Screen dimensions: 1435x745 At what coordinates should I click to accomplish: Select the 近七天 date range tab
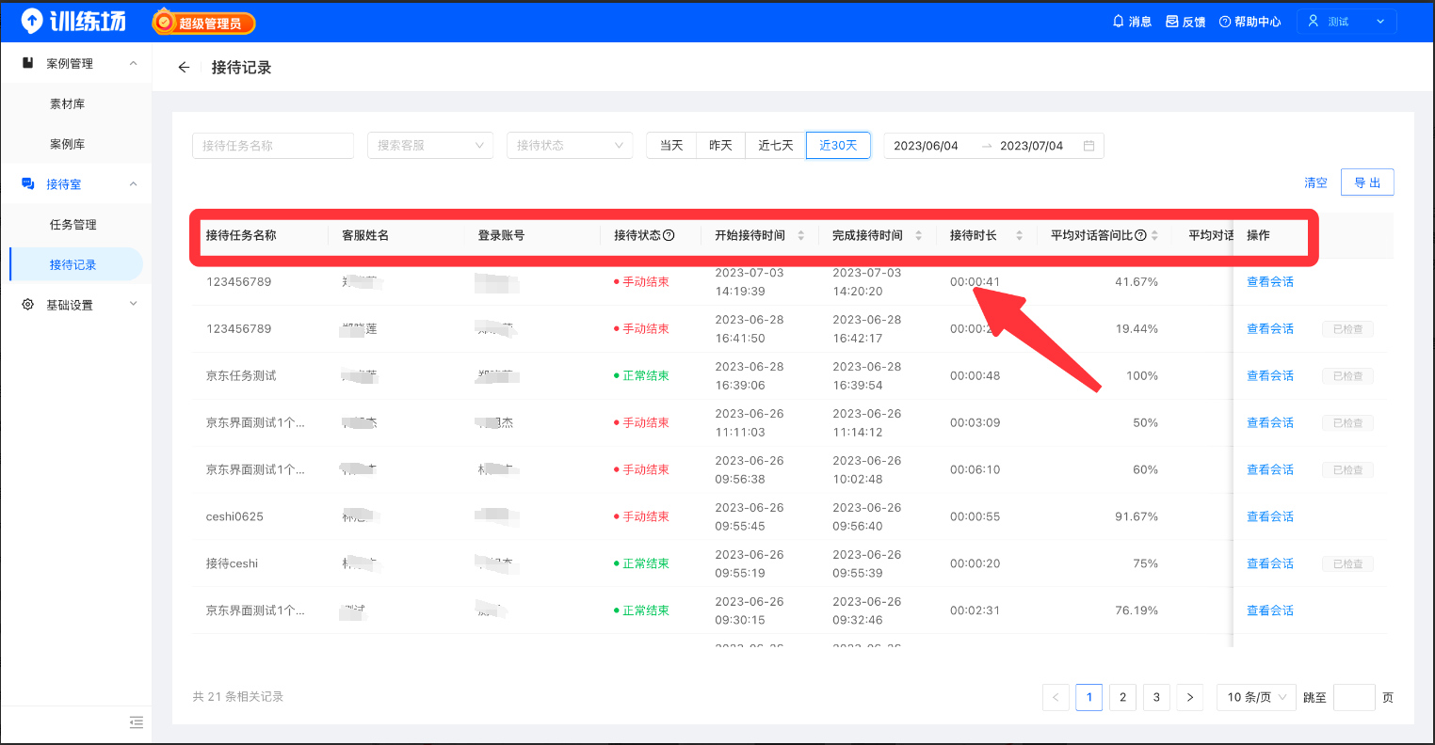click(x=776, y=146)
